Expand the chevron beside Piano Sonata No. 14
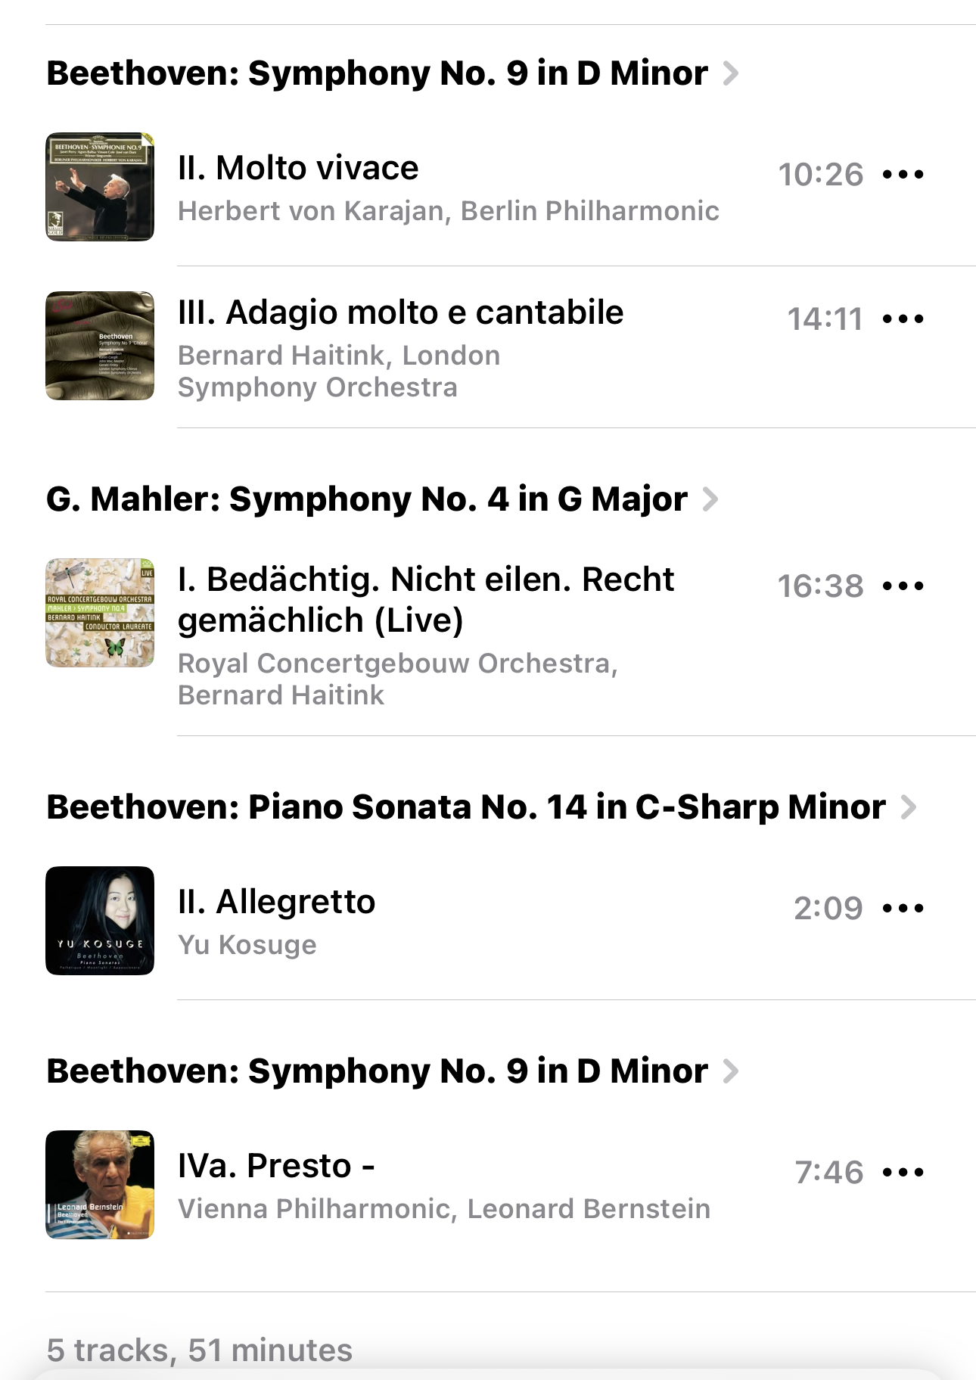The image size is (976, 1380). coord(909,807)
